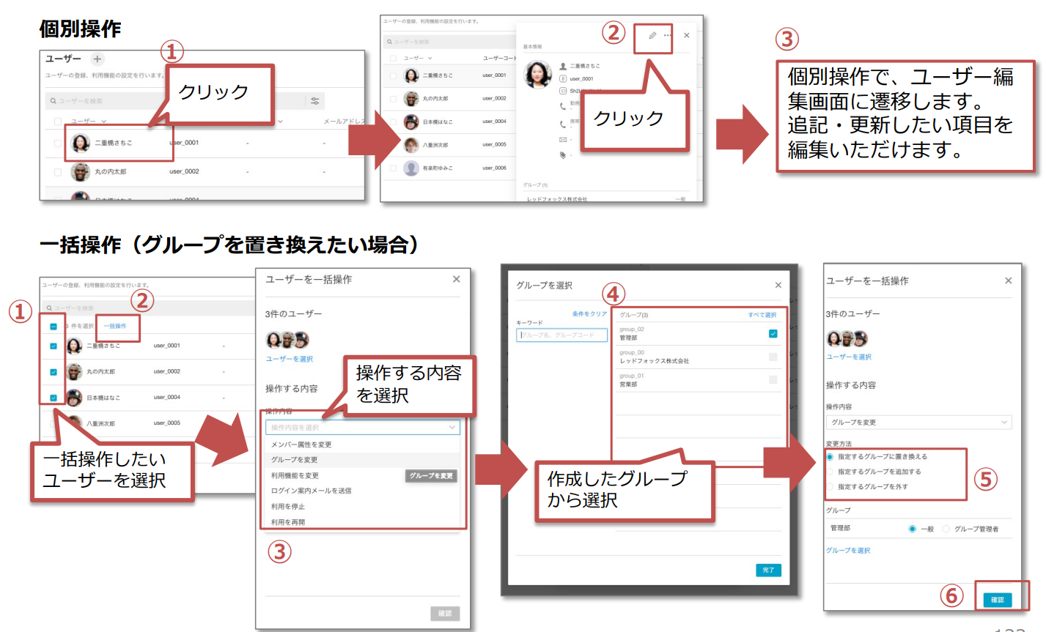The height and width of the screenshot is (632, 1046).
Task: Click the 完了 button in グループを選択 dialog
Action: coord(768,570)
